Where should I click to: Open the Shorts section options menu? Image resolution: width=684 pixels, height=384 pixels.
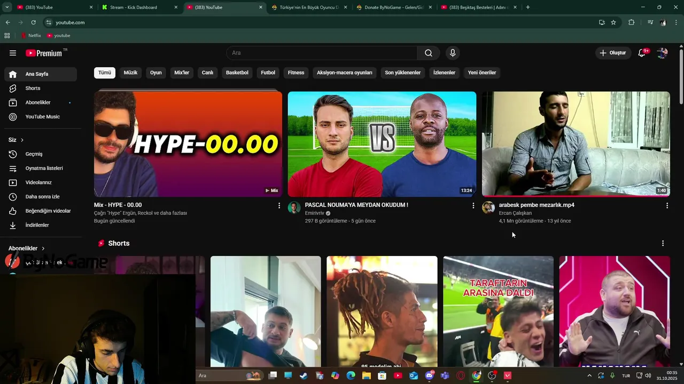pos(663,243)
